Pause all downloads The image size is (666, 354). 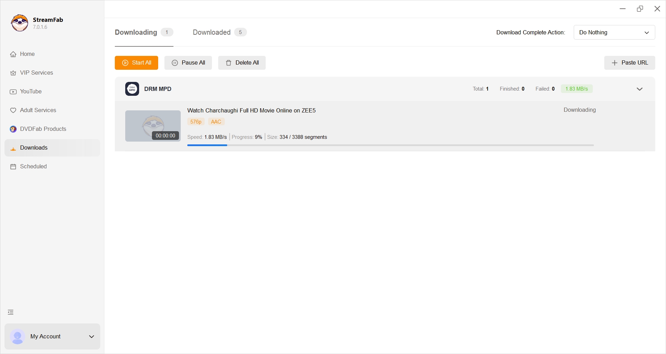pyautogui.click(x=188, y=63)
